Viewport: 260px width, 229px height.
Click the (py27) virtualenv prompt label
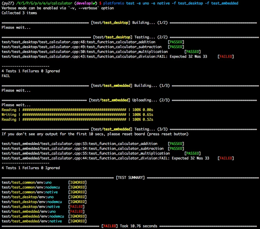tap(8, 3)
